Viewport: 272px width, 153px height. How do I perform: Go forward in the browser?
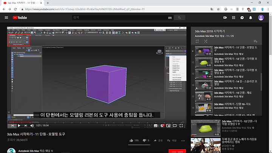coord(9,9)
